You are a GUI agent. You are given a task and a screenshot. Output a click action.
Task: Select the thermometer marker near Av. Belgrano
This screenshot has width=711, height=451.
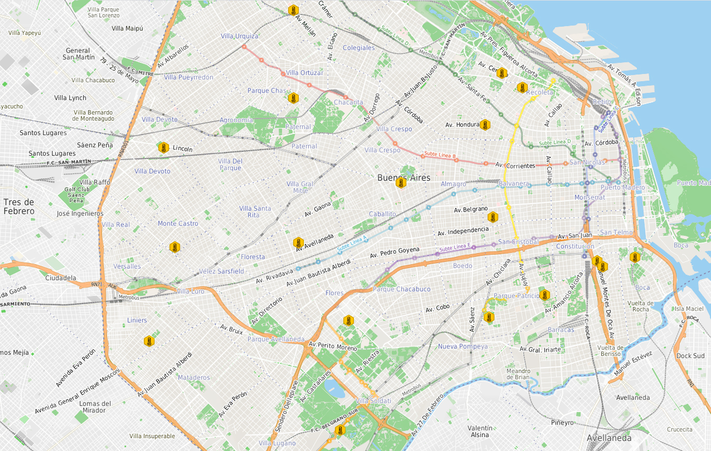(x=492, y=217)
